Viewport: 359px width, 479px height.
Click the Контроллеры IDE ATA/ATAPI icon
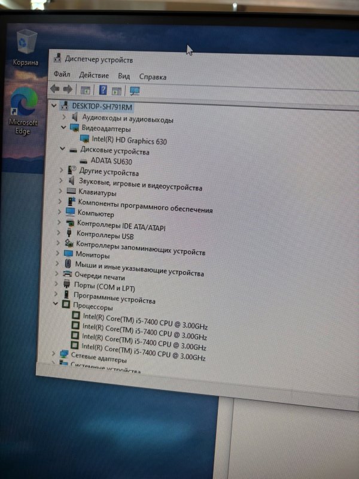pos(70,223)
